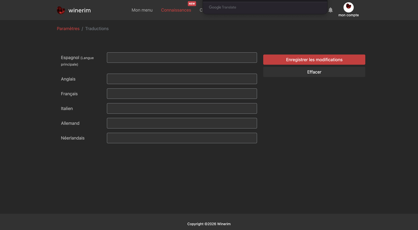This screenshot has width=418, height=230.
Task: Click the Copyright ©2026 Winerim footer text
Action: tap(209, 224)
